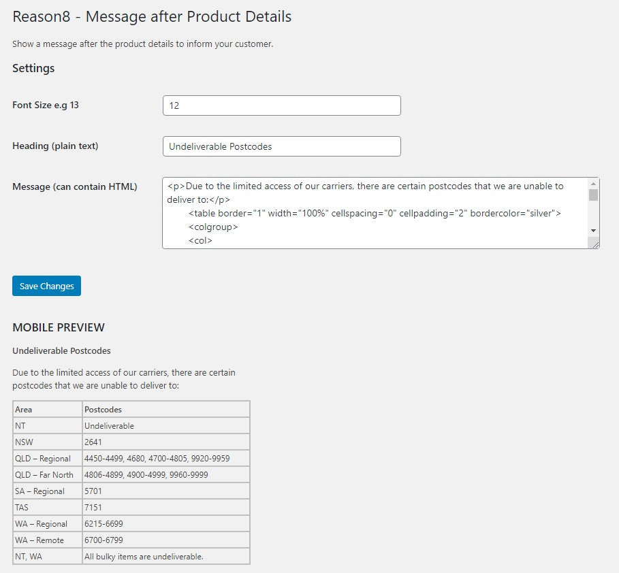Click the Save Changes button

click(46, 286)
